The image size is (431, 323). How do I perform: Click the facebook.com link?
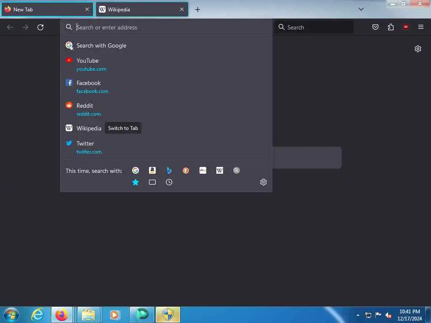coord(92,91)
